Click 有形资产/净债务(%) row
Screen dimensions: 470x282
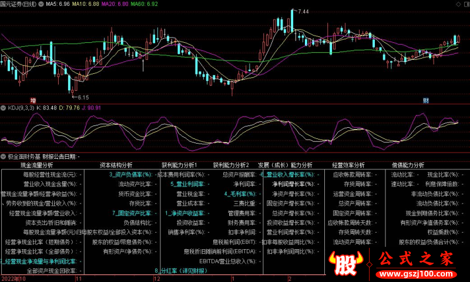(x=128, y=252)
